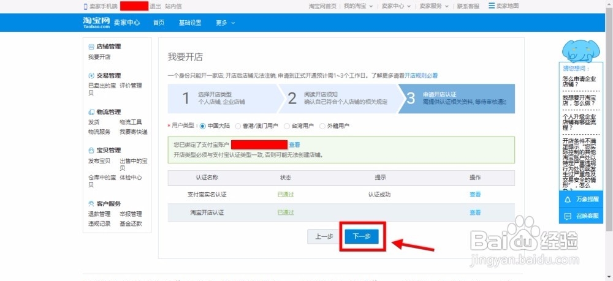Screen dimensions: 613x281
Task: Go to 淘宝网首页 link
Action: [322, 6]
